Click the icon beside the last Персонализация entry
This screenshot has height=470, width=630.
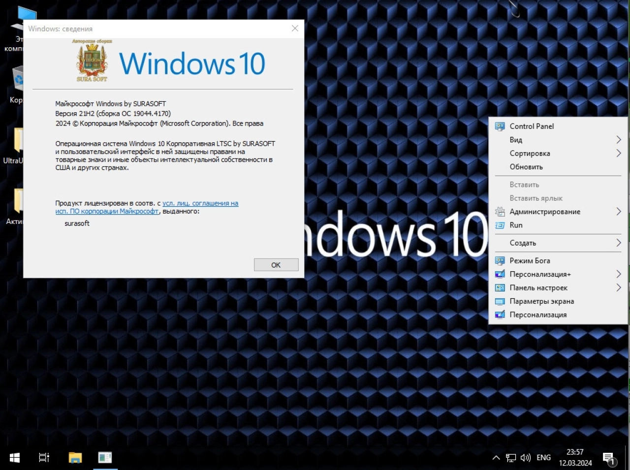pyautogui.click(x=500, y=314)
